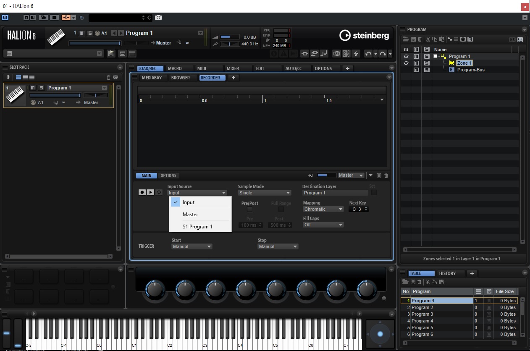Click the load folder icon in PROGRAM panel

point(406,39)
